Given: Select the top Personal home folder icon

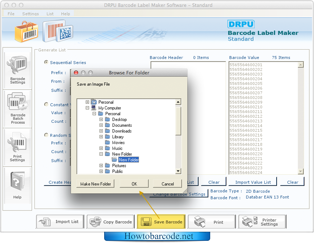Looking at the screenshot, I should [x=94, y=102].
